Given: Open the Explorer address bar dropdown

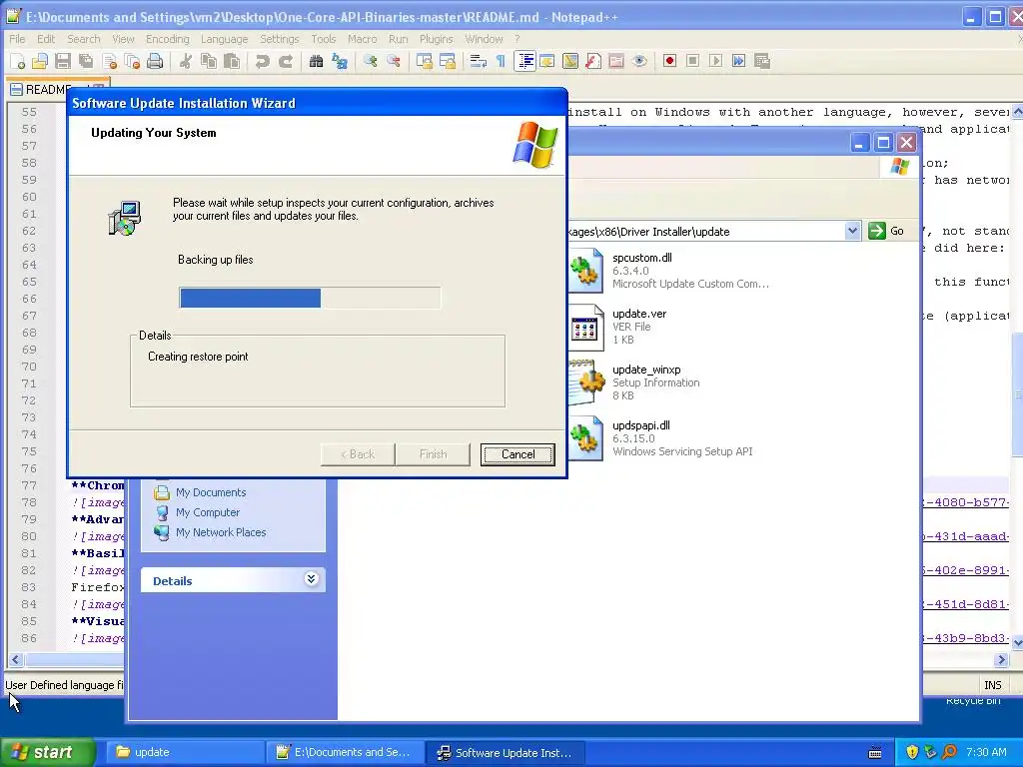Looking at the screenshot, I should tap(852, 231).
